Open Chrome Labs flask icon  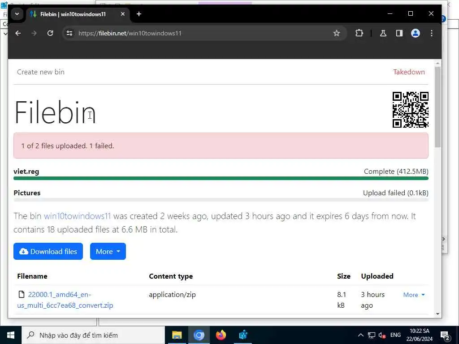(383, 33)
